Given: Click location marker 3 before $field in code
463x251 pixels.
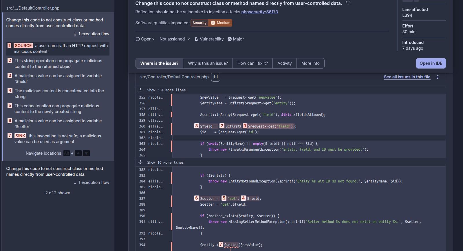Looking at the screenshot, I should pyautogui.click(x=197, y=126).
